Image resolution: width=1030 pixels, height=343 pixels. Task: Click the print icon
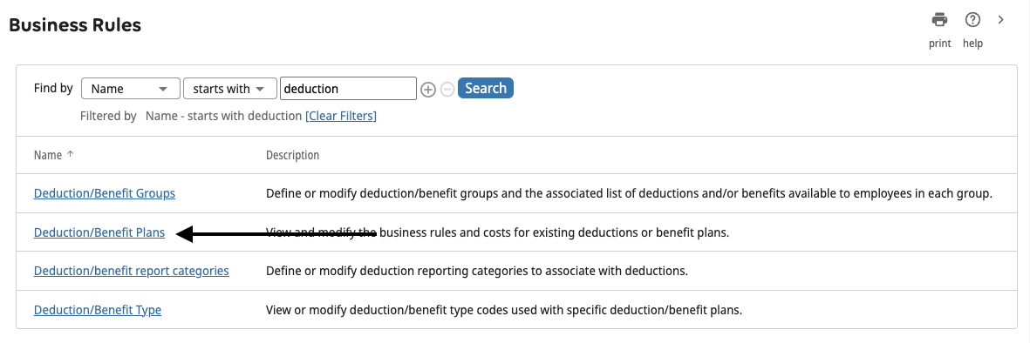pos(939,20)
